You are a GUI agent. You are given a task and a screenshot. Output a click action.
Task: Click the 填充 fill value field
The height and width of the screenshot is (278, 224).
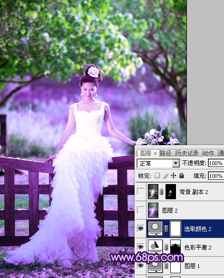pos(216,176)
